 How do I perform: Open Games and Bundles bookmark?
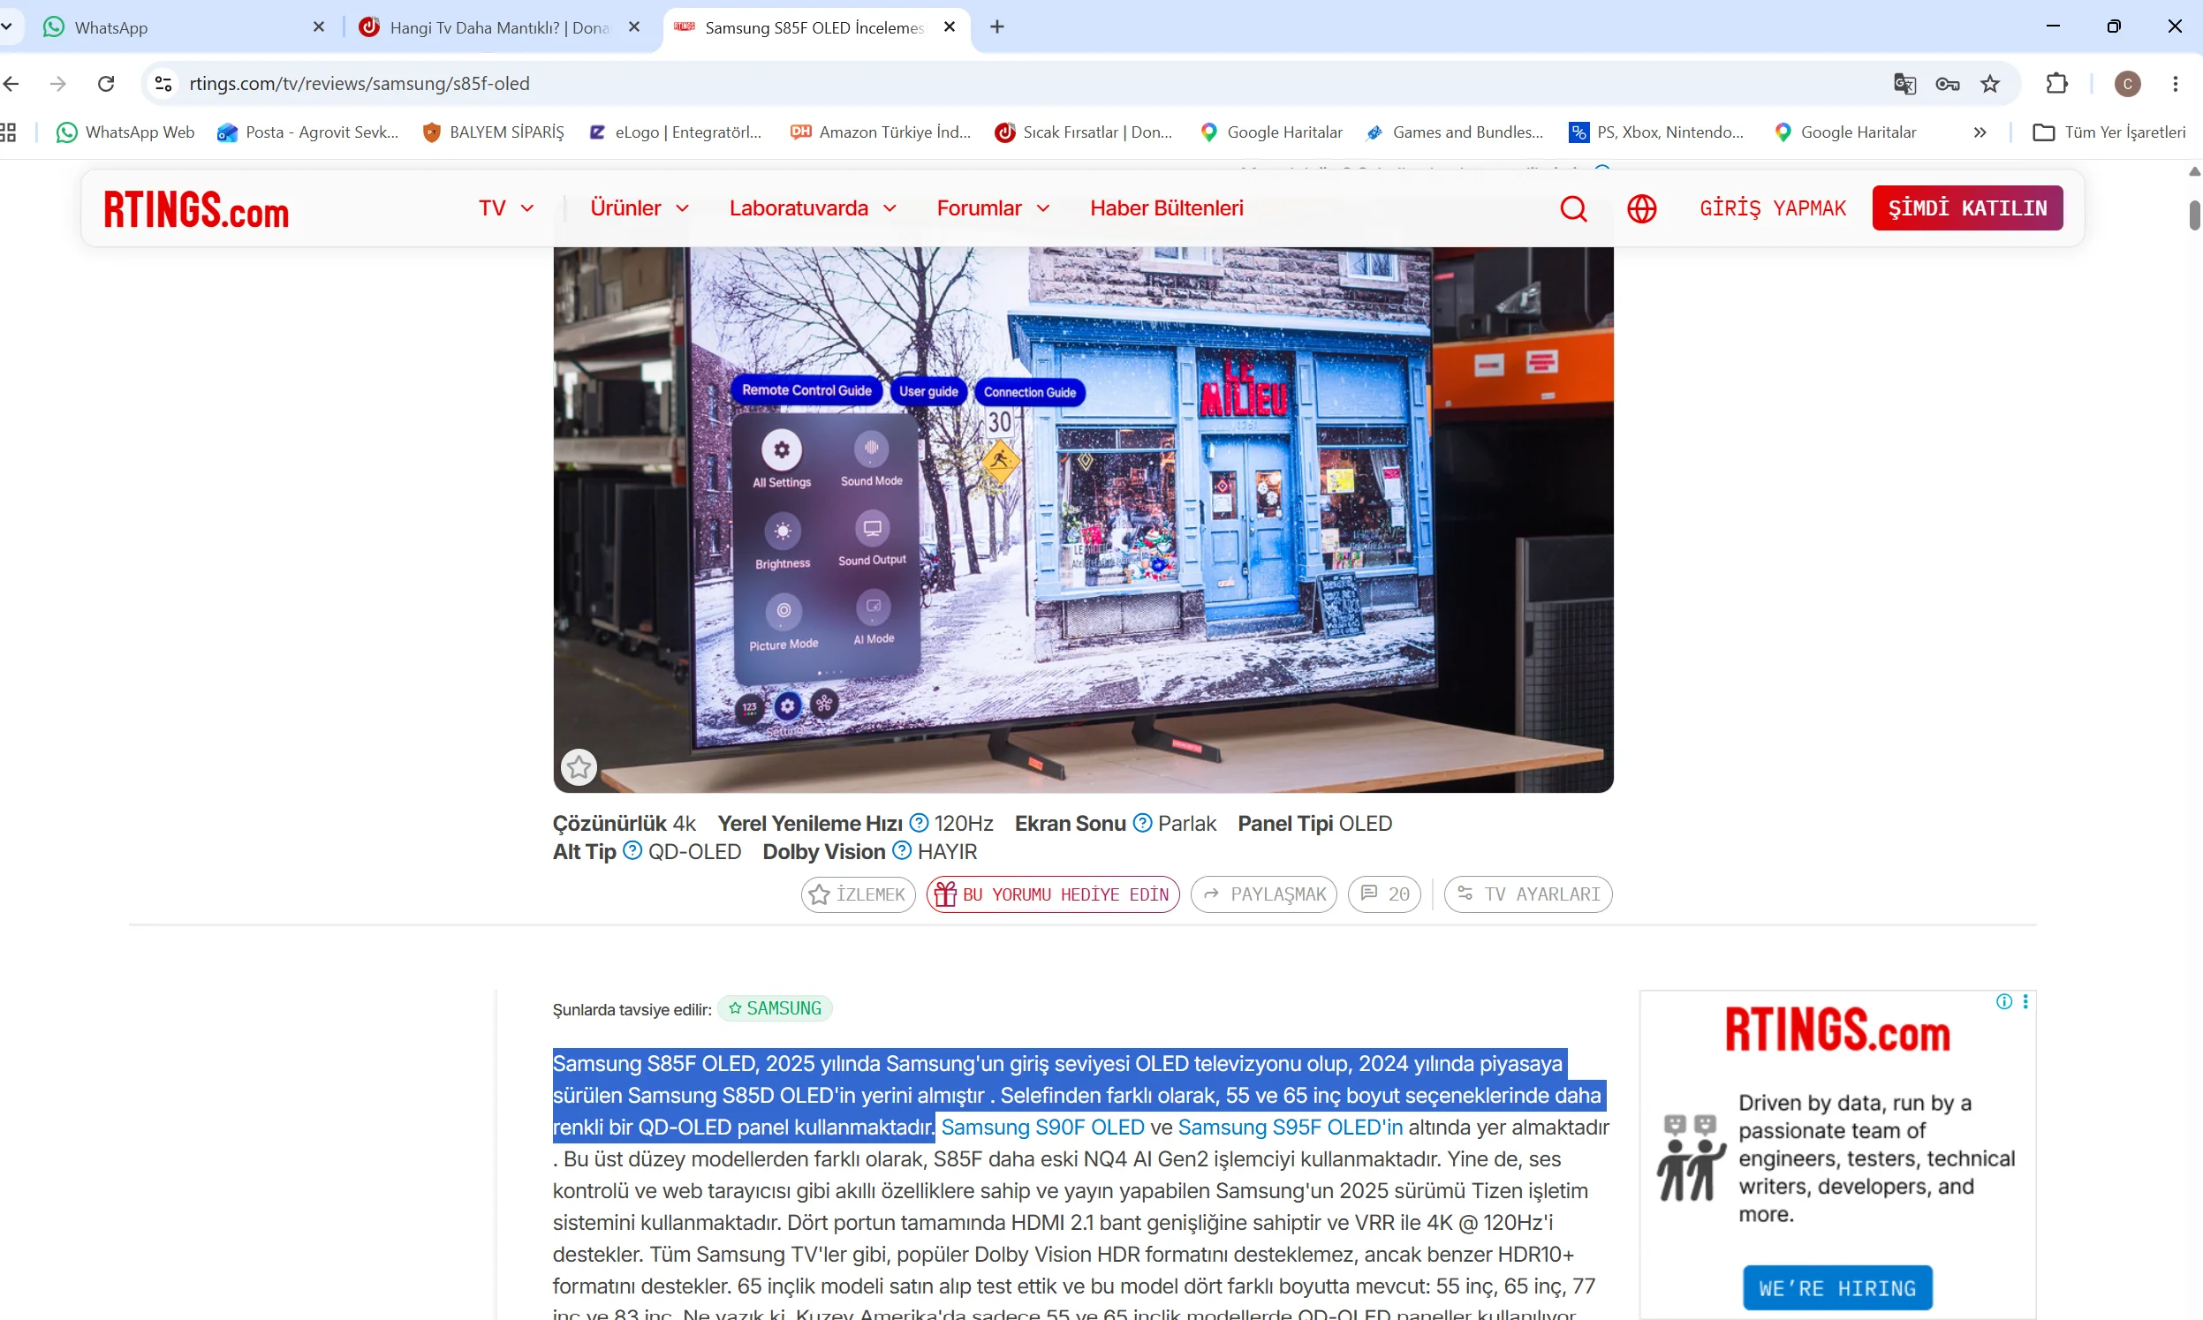pos(1455,132)
